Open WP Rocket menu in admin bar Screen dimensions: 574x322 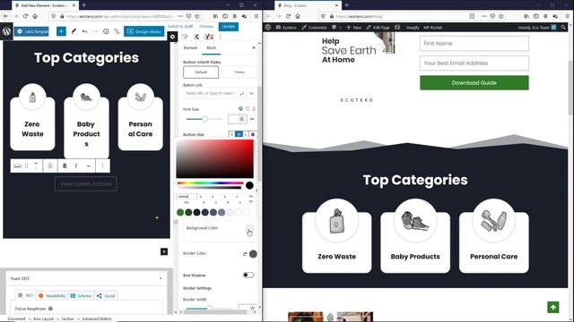tap(432, 28)
